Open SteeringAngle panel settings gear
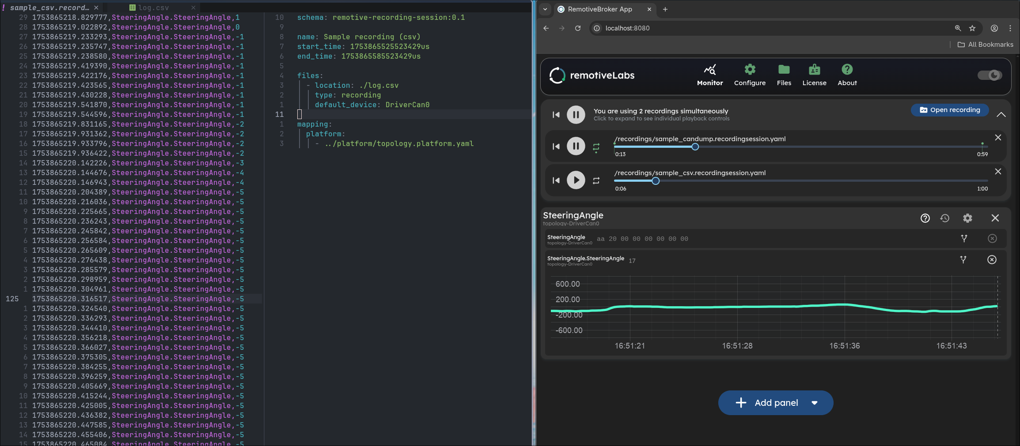The width and height of the screenshot is (1020, 446). 967,217
